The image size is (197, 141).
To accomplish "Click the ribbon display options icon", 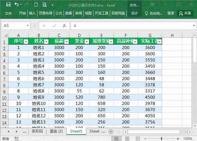I will 152,5.
